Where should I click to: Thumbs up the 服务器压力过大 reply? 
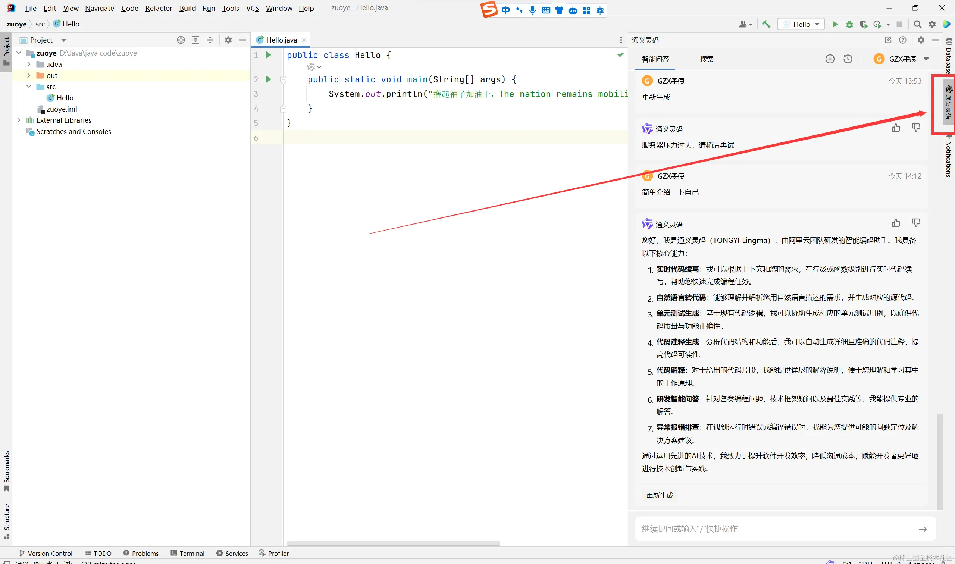[x=896, y=128]
